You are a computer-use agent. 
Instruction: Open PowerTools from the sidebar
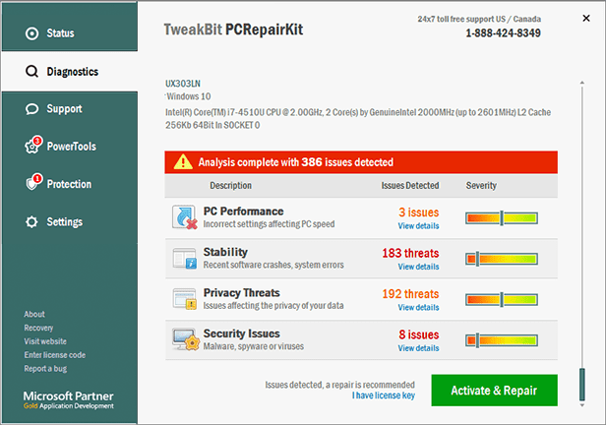(70, 146)
